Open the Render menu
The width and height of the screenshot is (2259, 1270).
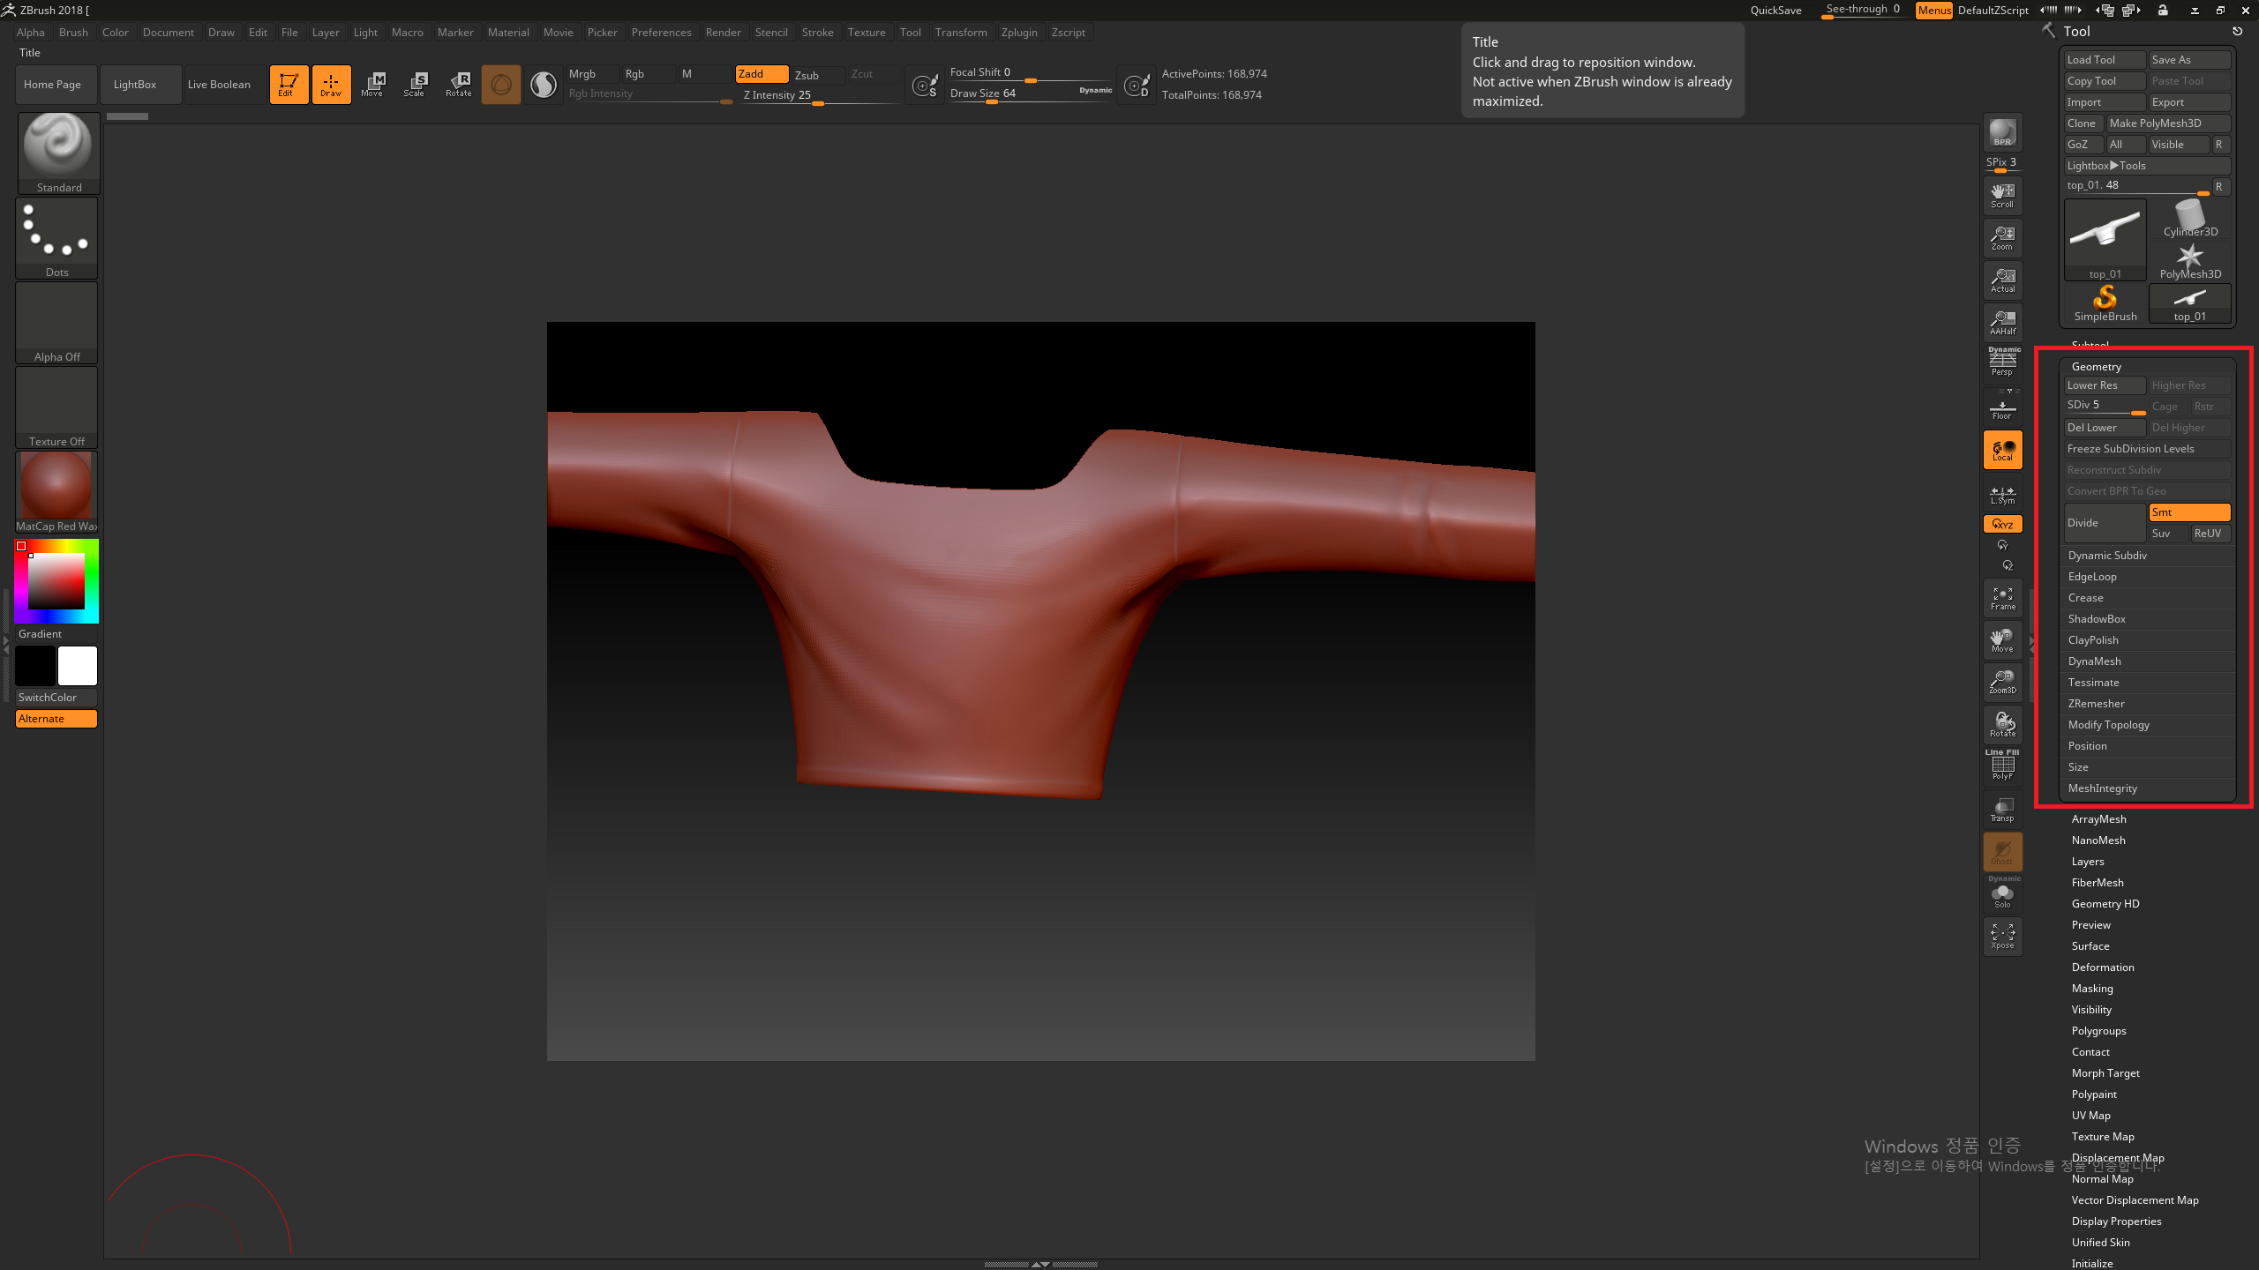(723, 33)
